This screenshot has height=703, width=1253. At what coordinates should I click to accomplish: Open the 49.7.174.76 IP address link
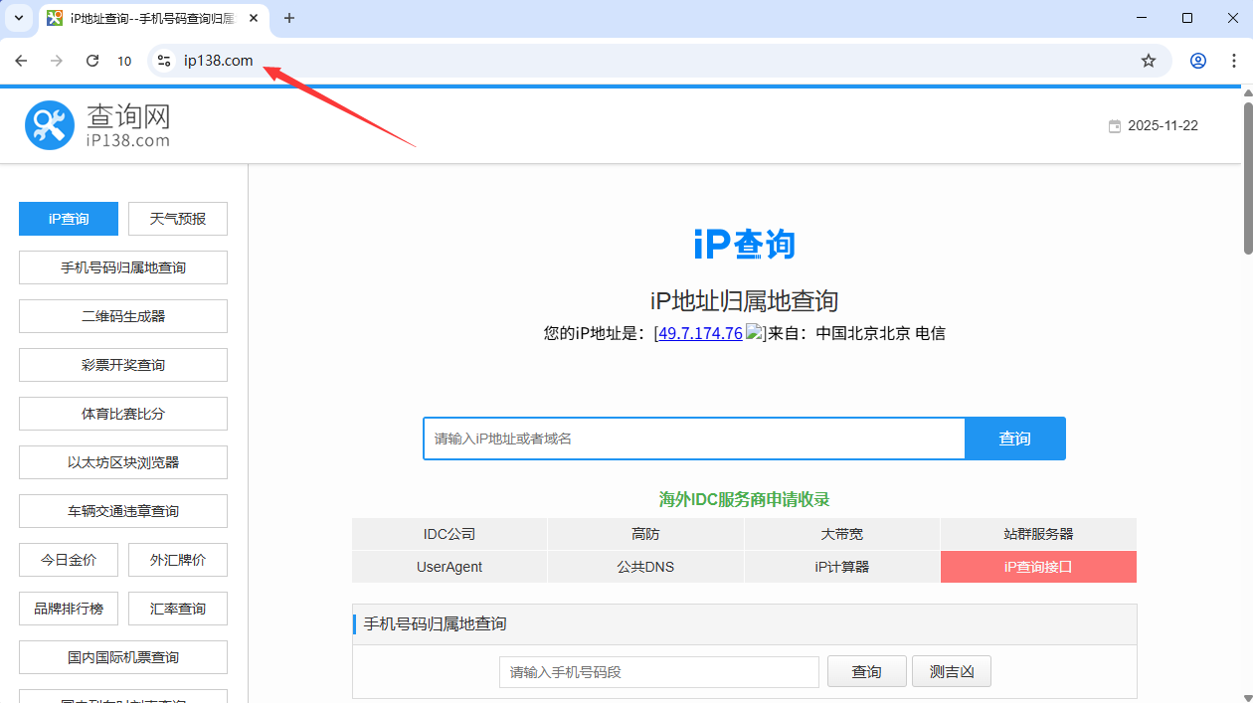(x=700, y=333)
